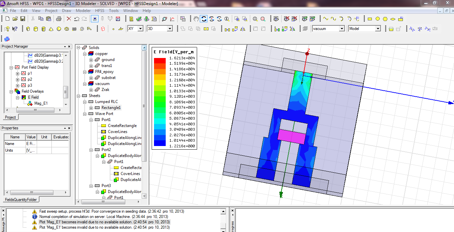Select the Draw box tool

[x=28, y=29]
